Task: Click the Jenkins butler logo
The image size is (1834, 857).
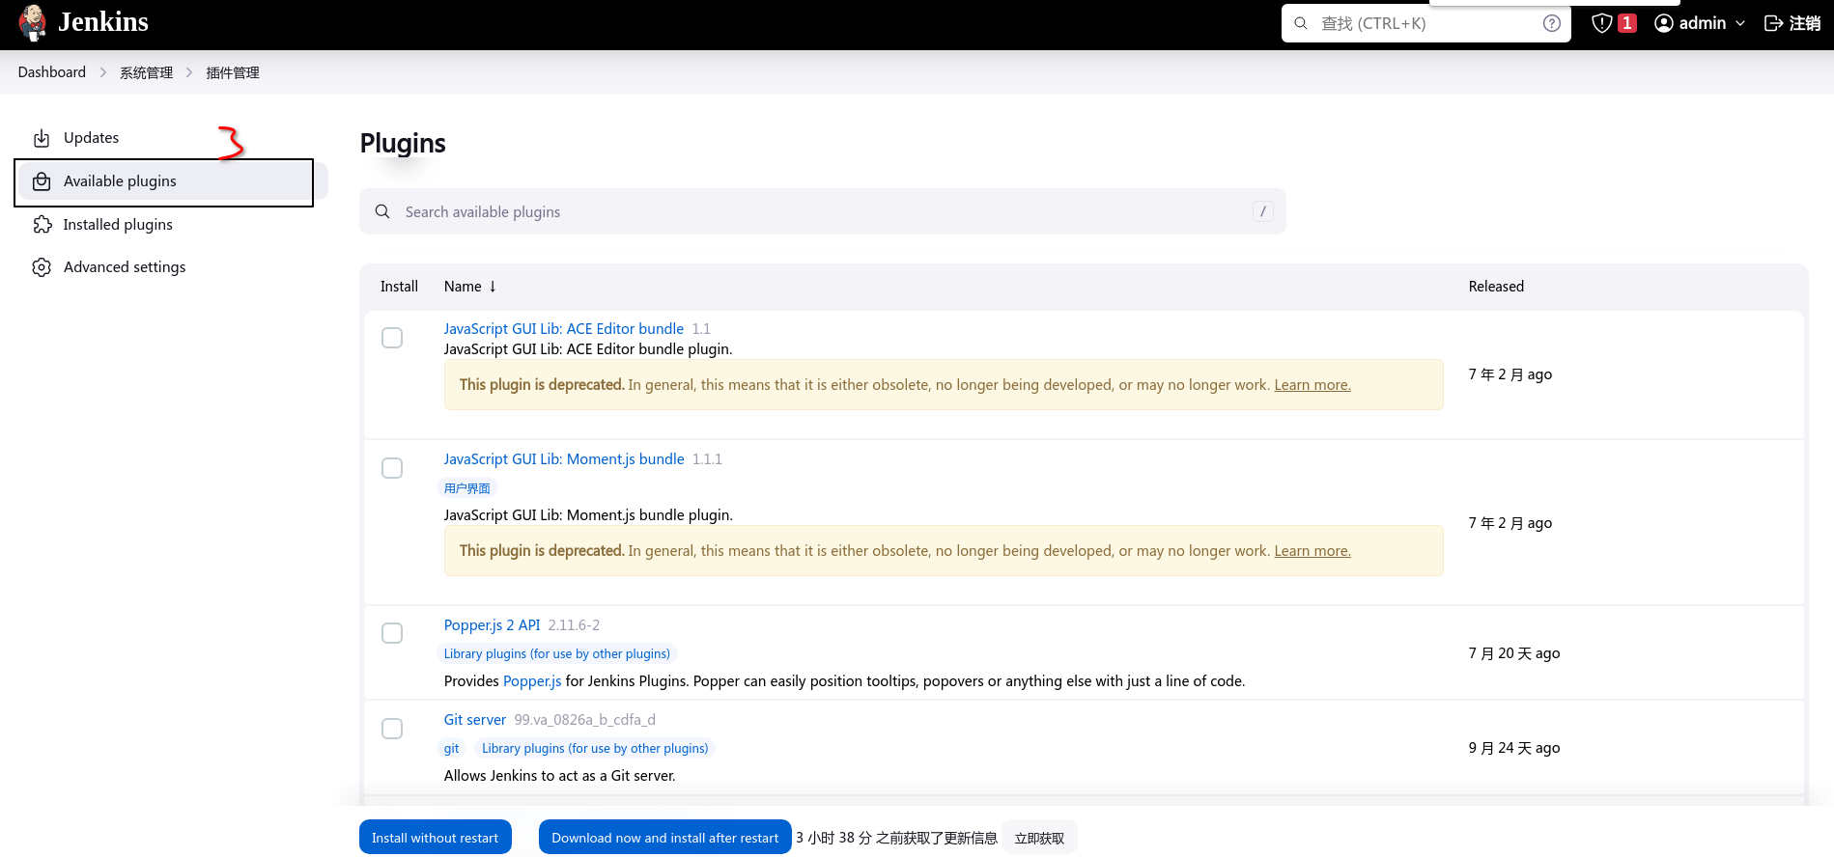Action: tap(33, 23)
